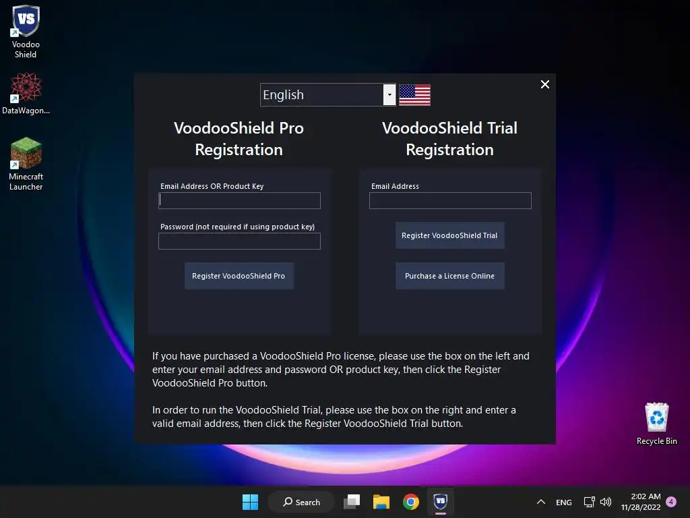
Task: Open the Voodoo Shield desktop shortcut
Action: coord(26,32)
